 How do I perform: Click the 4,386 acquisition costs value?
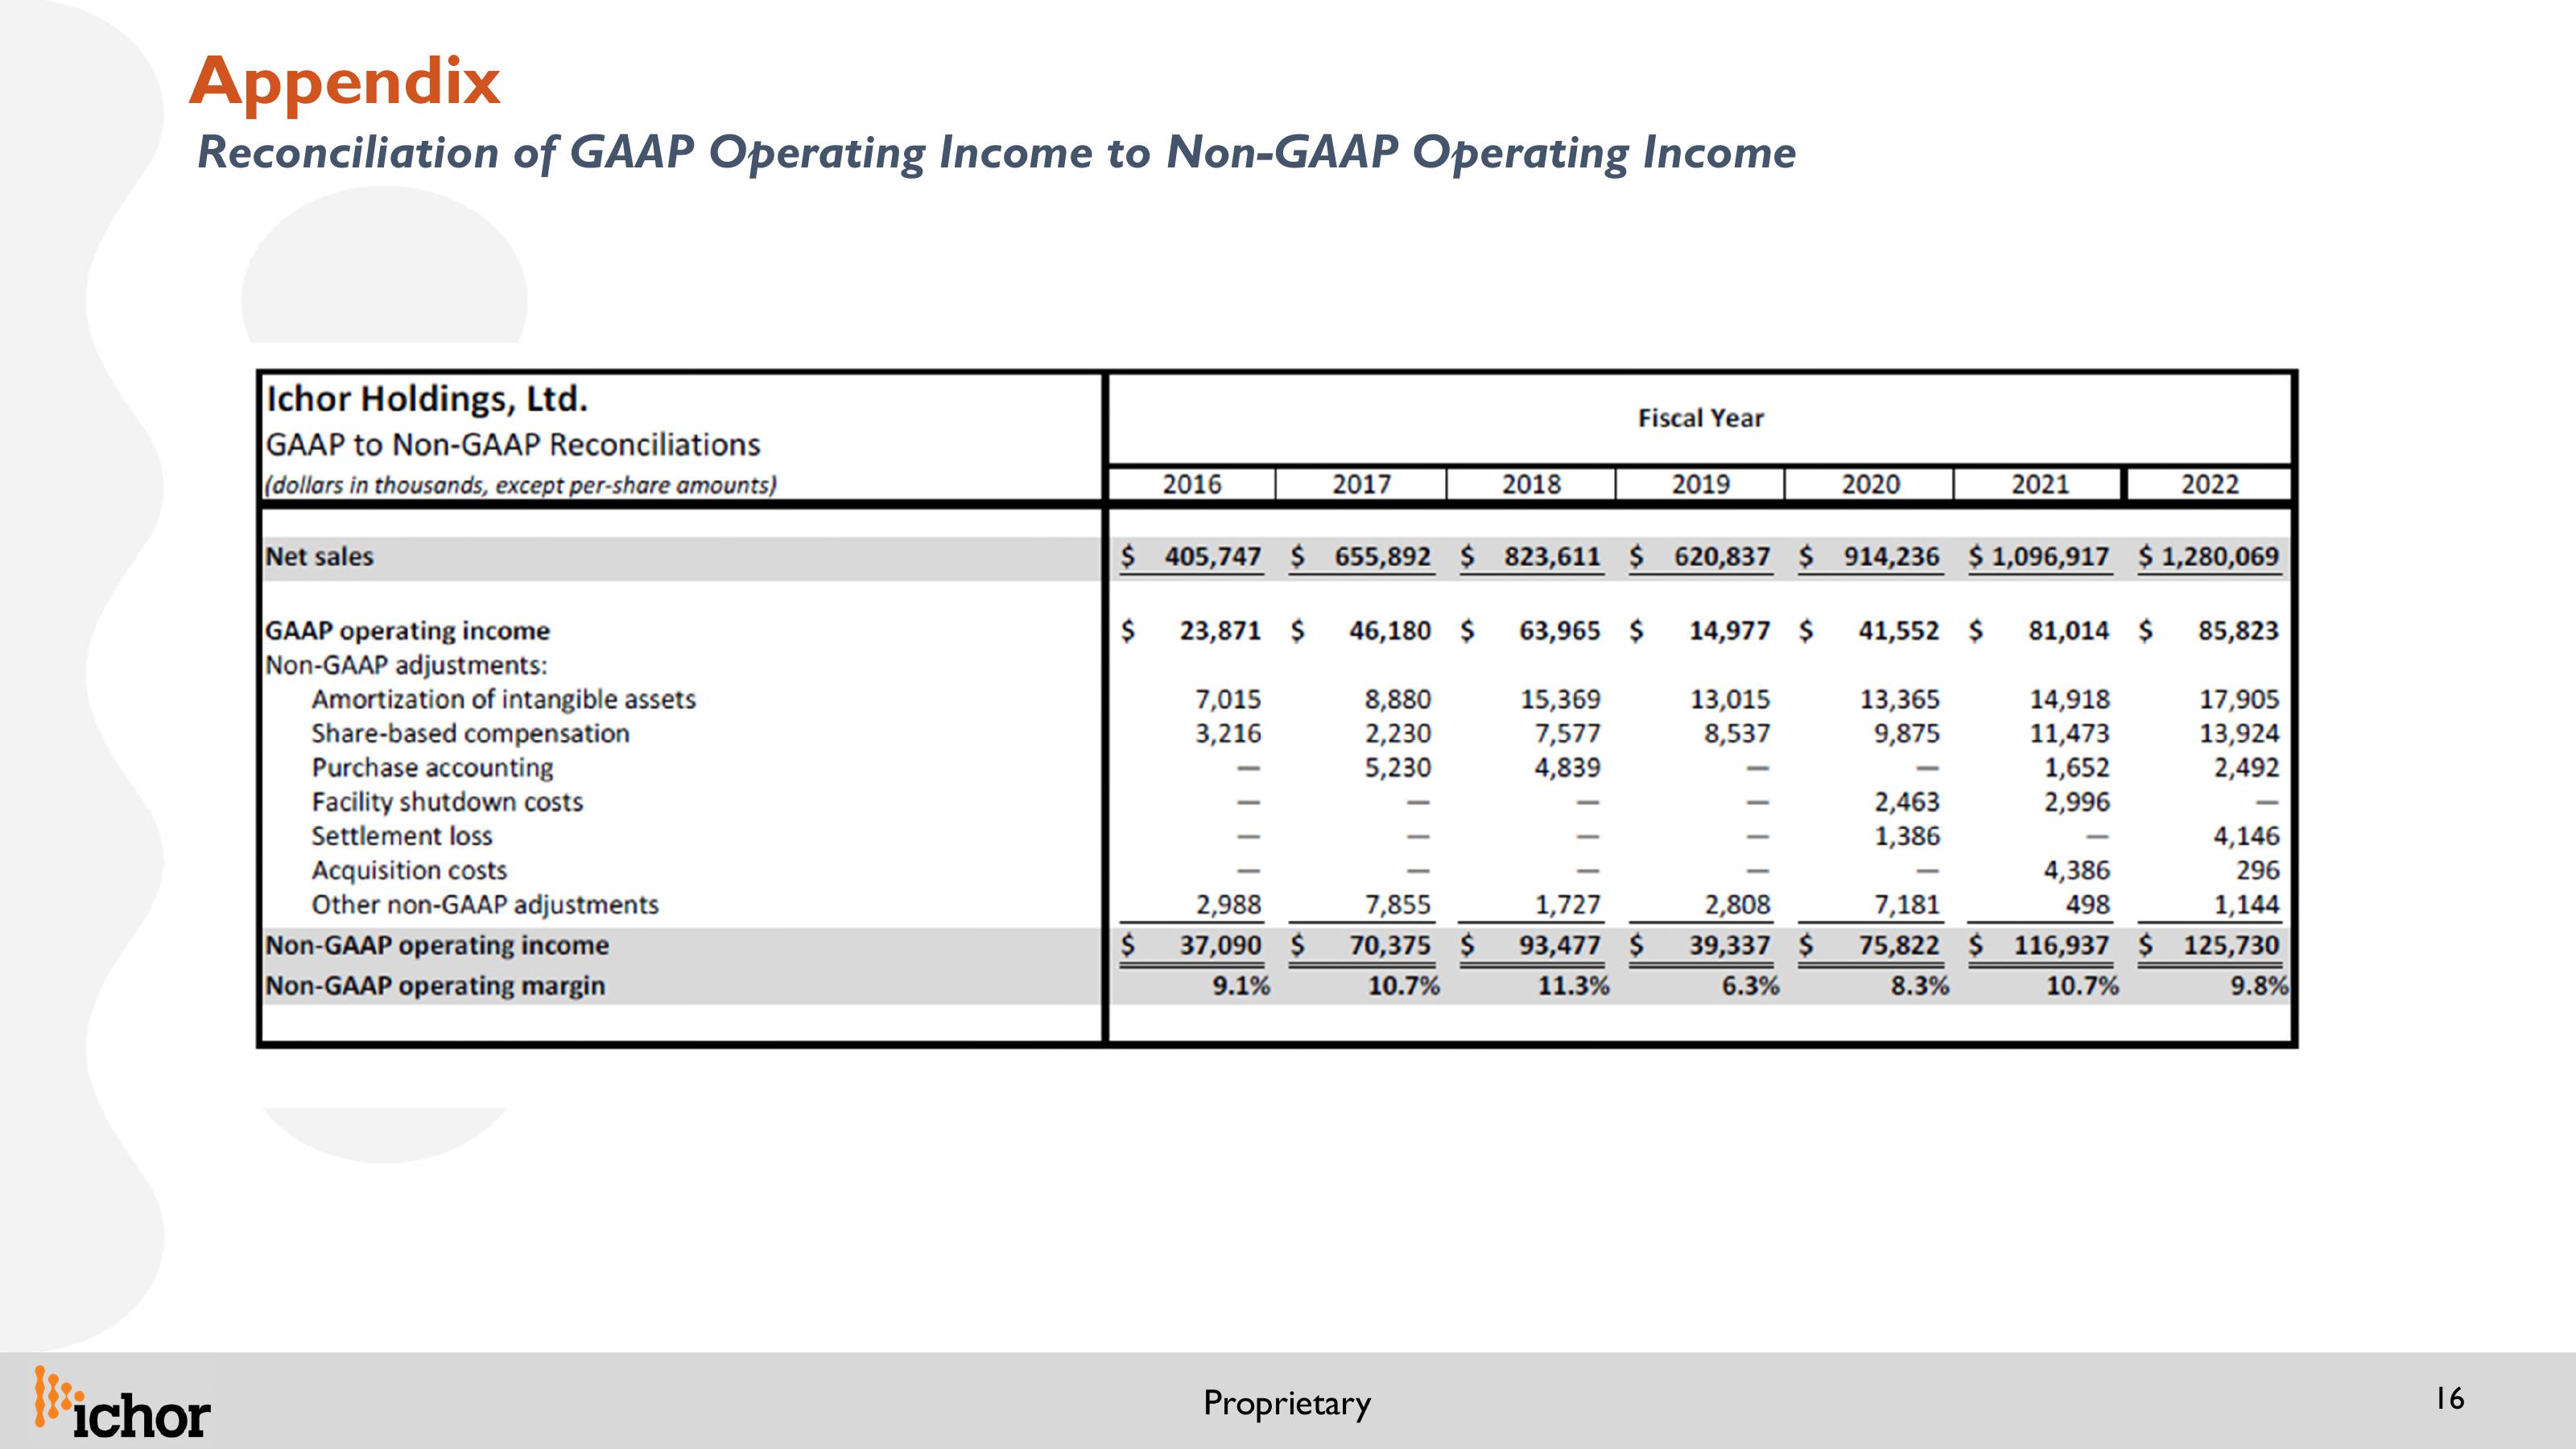tap(2077, 870)
